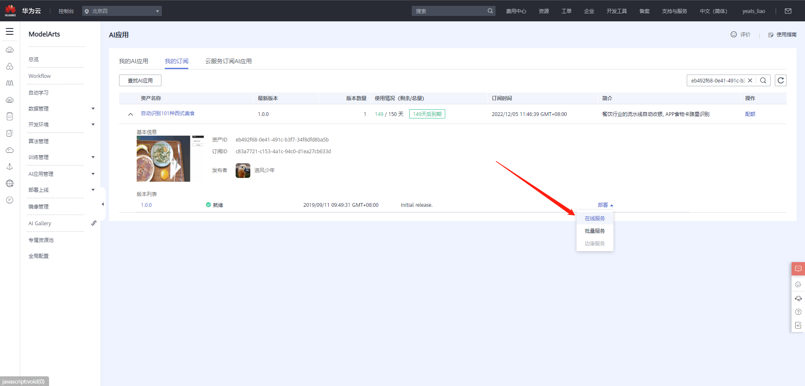805x386 pixels.
Task: Click the 149天后到期 expiry tag
Action: click(x=427, y=114)
